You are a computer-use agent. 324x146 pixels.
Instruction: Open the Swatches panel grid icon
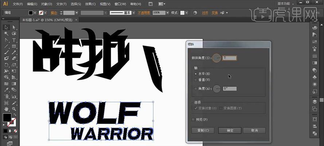pos(315,42)
